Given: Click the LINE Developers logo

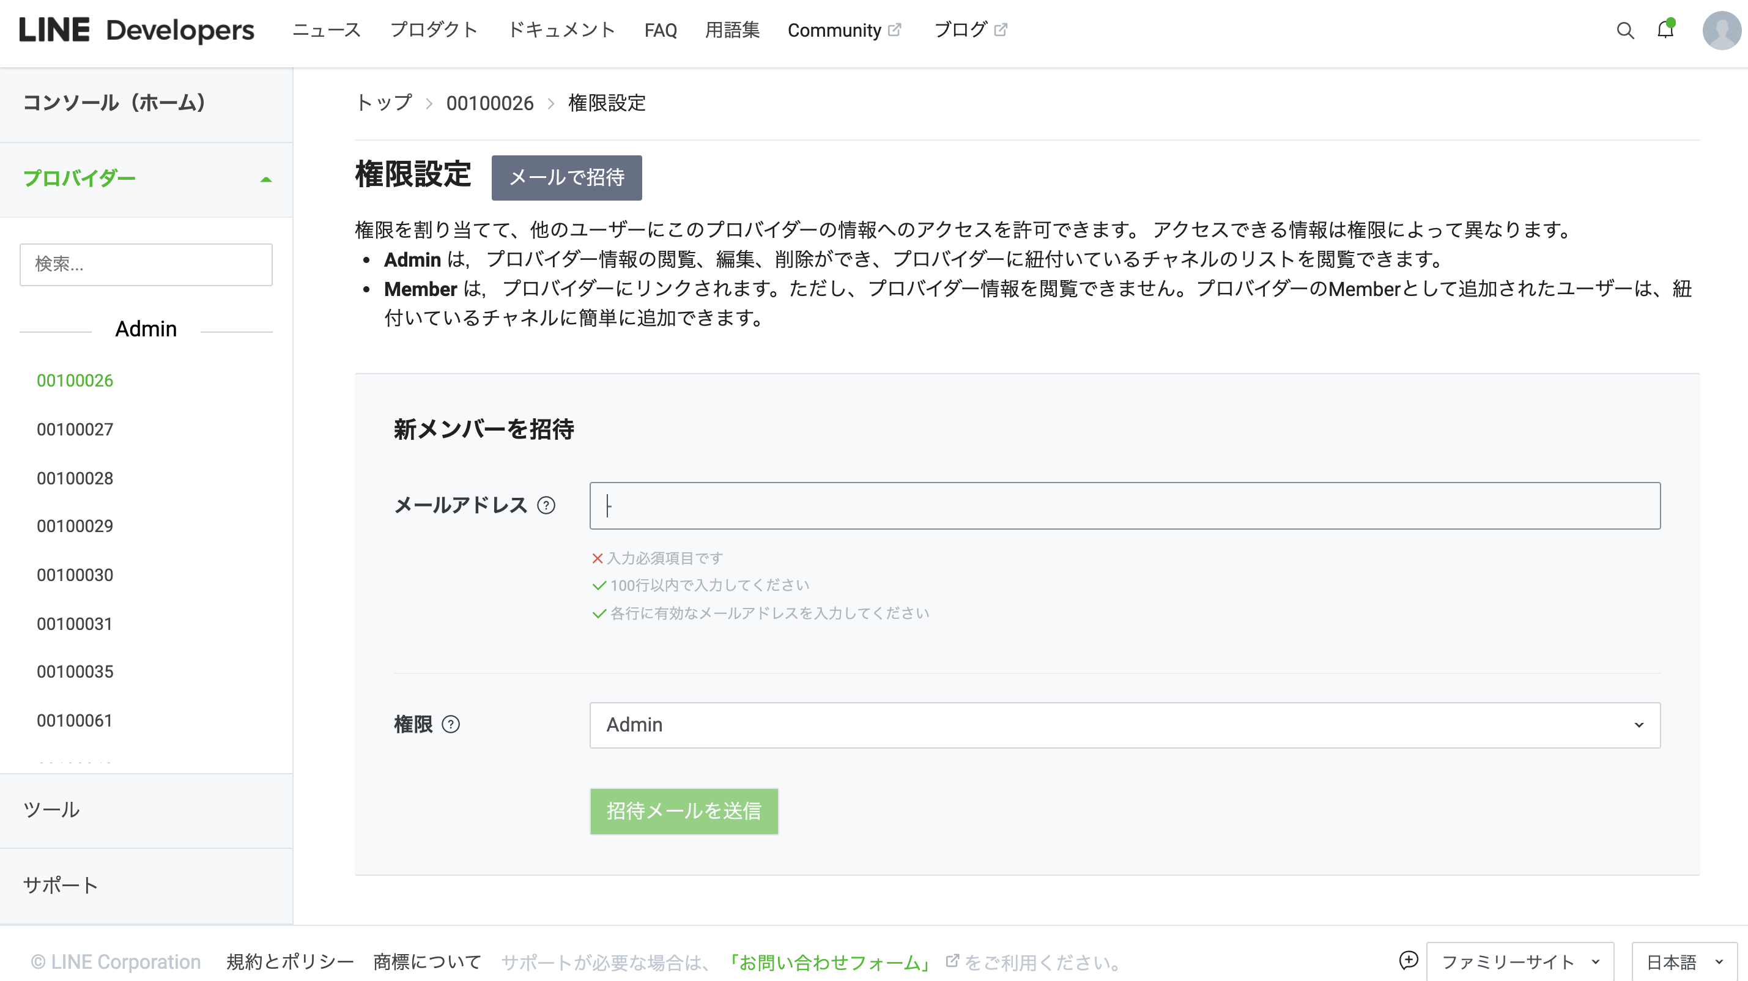Looking at the screenshot, I should tap(136, 31).
